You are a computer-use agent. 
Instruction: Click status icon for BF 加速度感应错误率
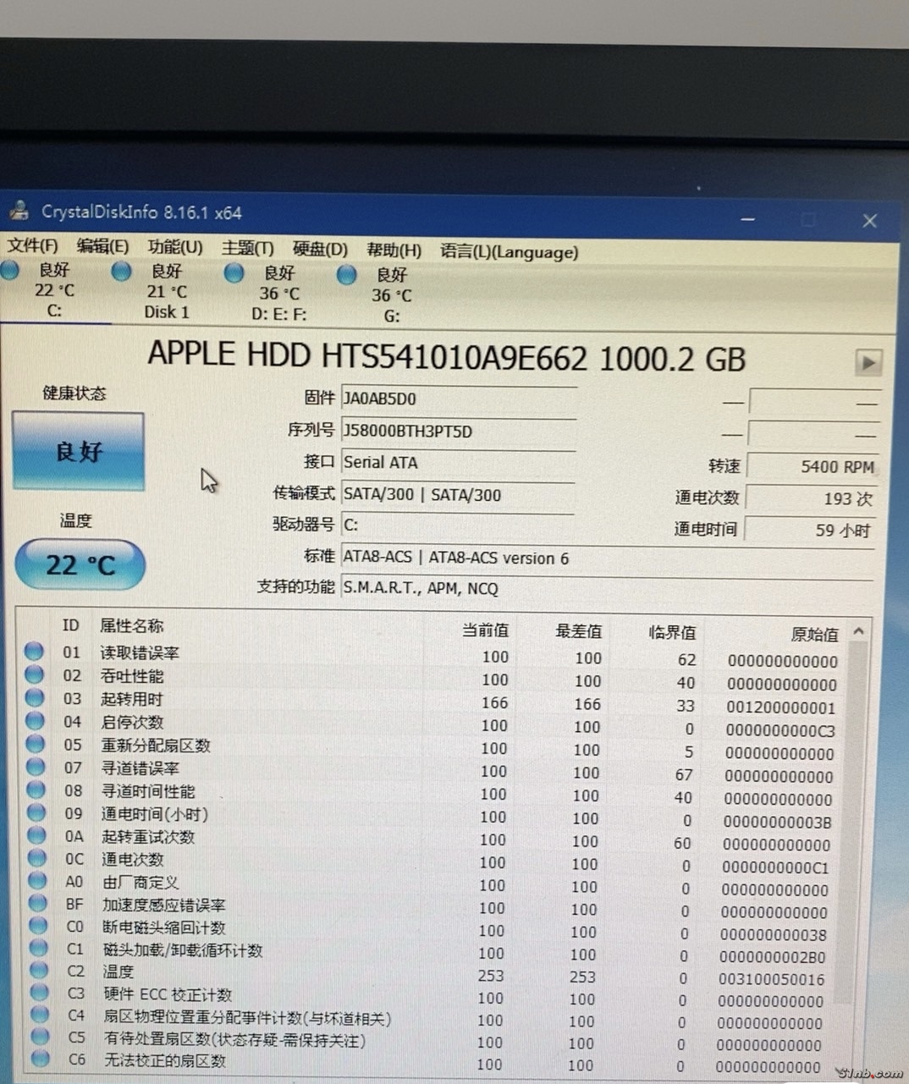38,903
